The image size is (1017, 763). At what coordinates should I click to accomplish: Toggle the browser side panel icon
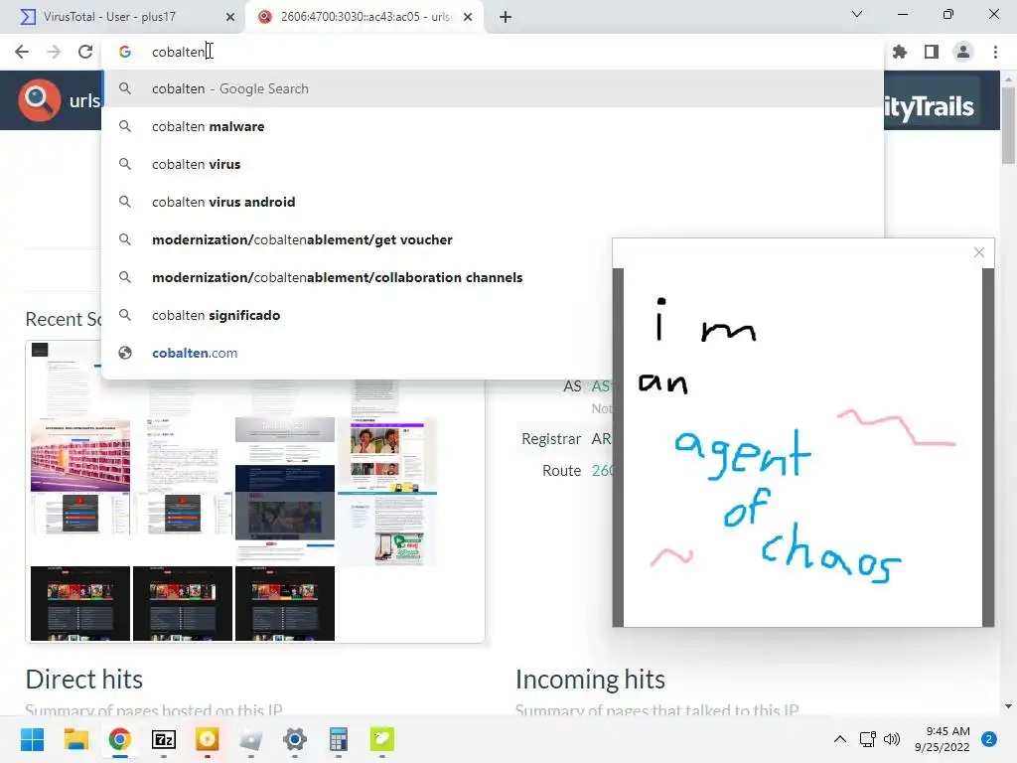click(931, 52)
